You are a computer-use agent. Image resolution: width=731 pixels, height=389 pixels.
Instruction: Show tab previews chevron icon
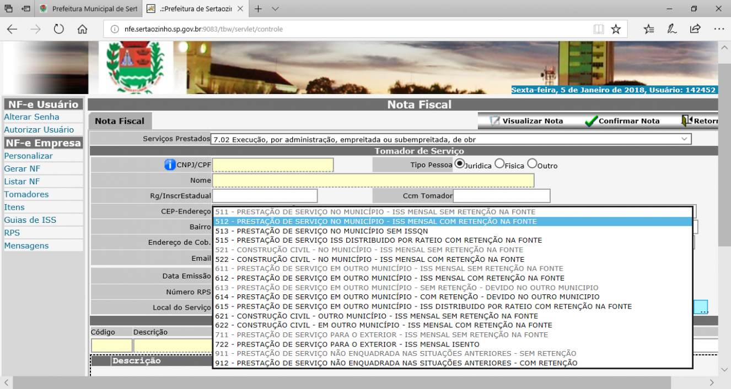coord(276,9)
